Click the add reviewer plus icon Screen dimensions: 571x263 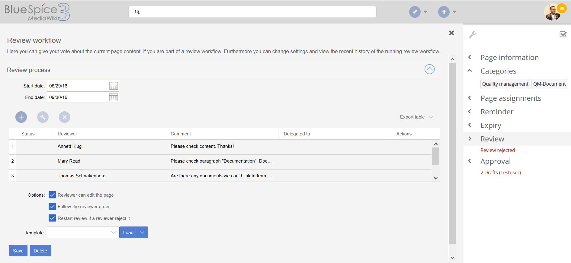click(21, 117)
